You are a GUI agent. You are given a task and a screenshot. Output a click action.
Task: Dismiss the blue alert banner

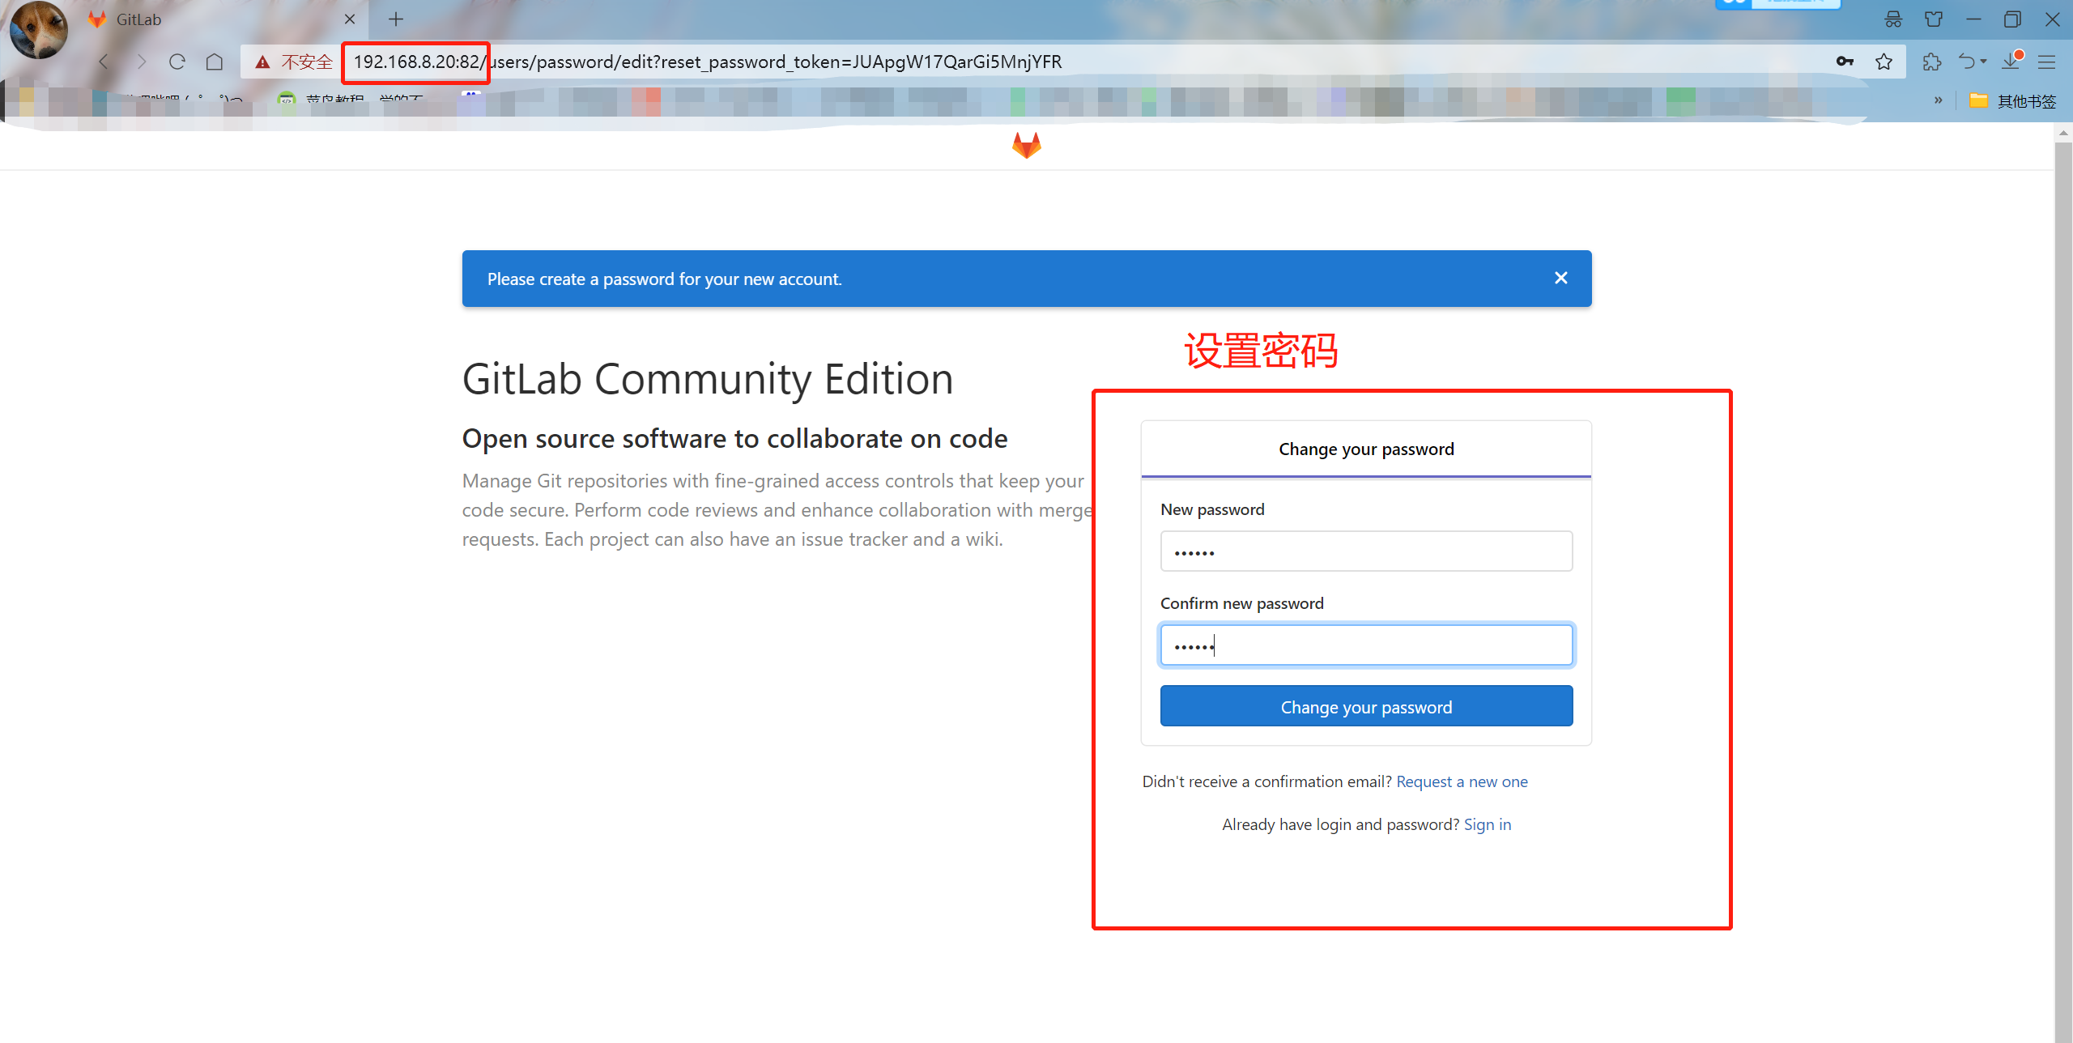click(1560, 278)
